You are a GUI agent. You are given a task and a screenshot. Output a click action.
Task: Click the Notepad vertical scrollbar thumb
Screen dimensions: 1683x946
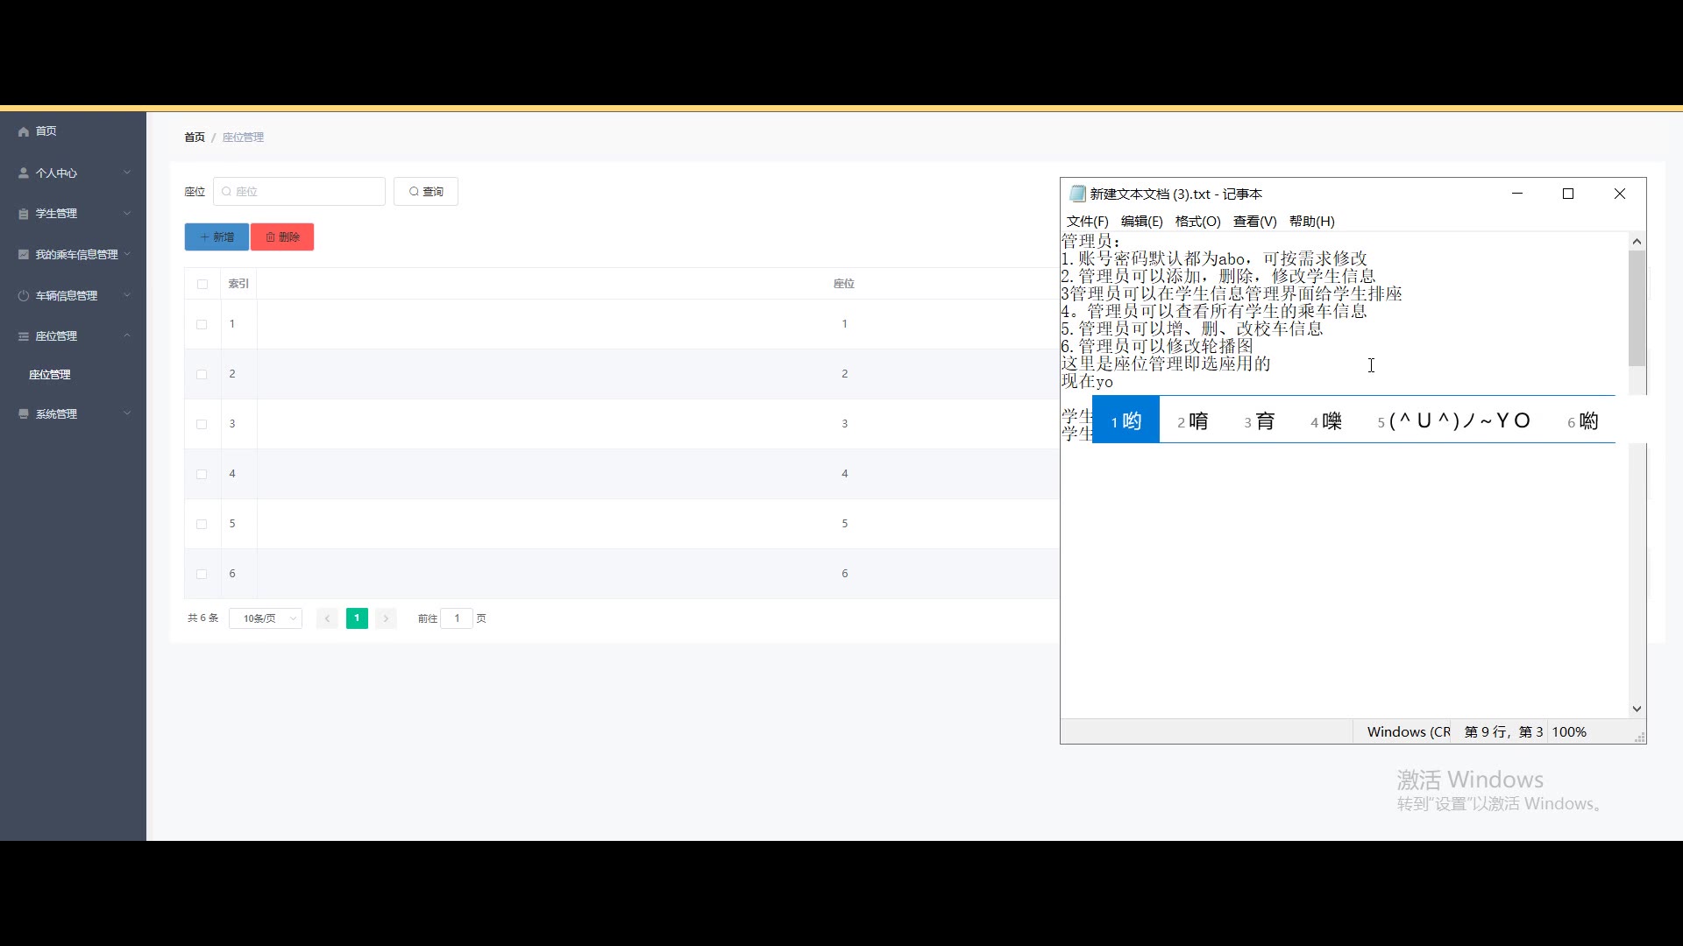(1637, 308)
